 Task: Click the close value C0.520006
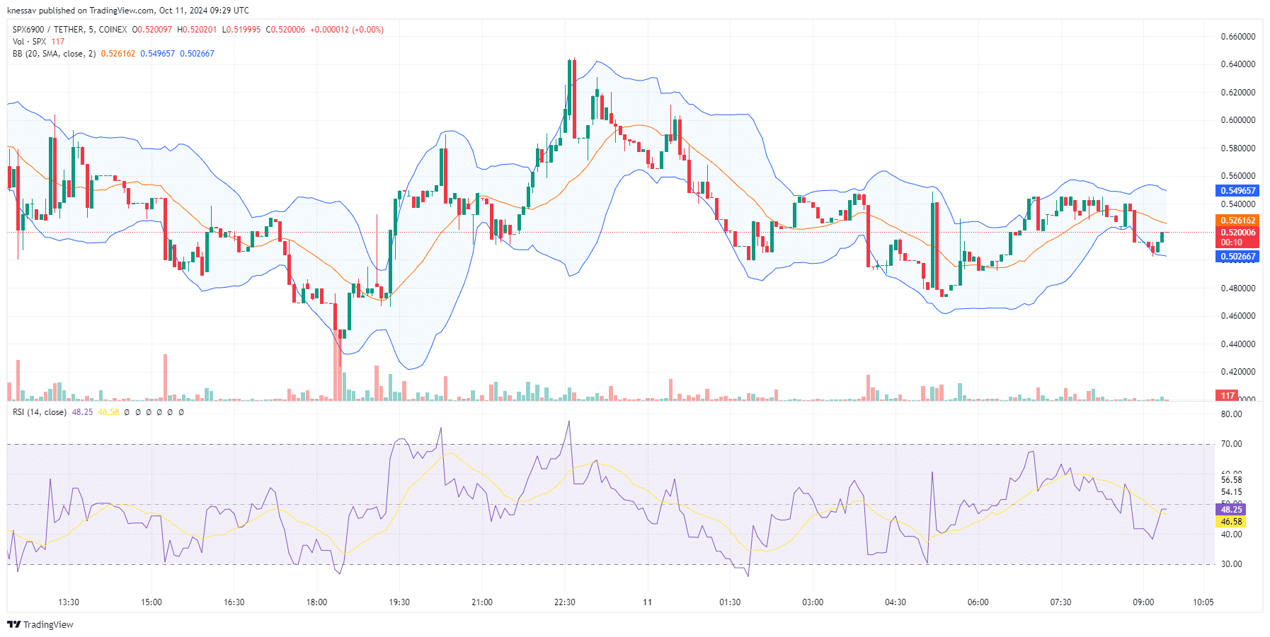[x=285, y=30]
